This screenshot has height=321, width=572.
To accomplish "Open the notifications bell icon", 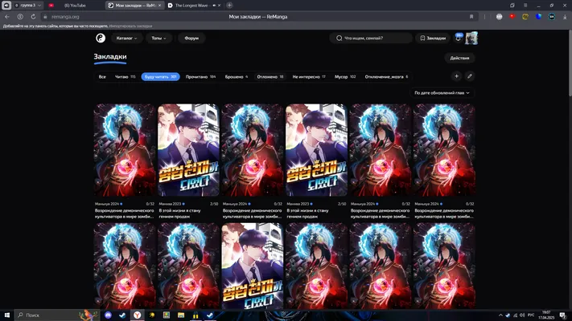I will 459,38.
